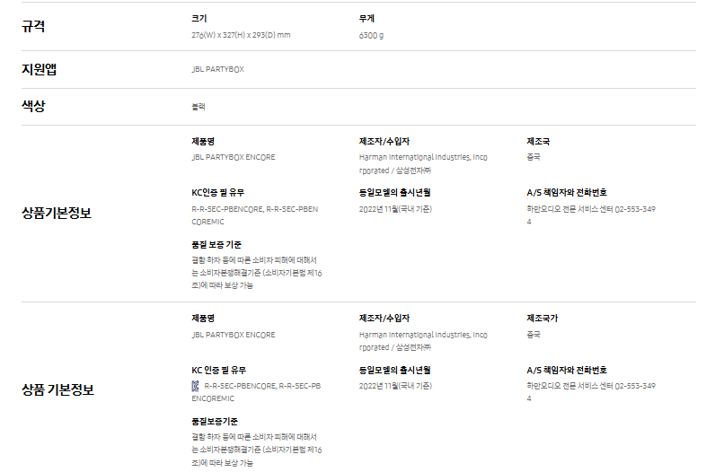Select JBL PARTYBOX ENCORE in the 제조국 section
The image size is (715, 472).
[234, 157]
